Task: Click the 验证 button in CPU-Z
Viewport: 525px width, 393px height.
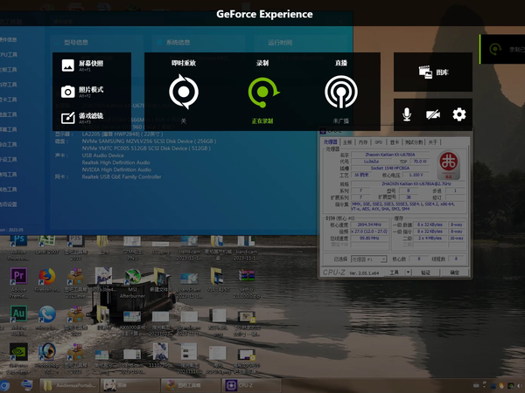Action: (x=425, y=272)
